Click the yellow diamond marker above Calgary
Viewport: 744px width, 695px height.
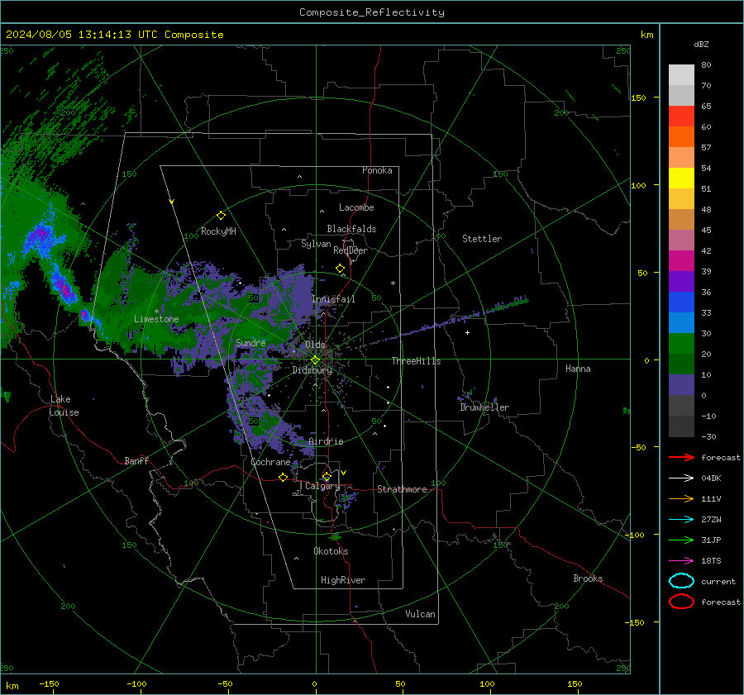[x=327, y=476]
